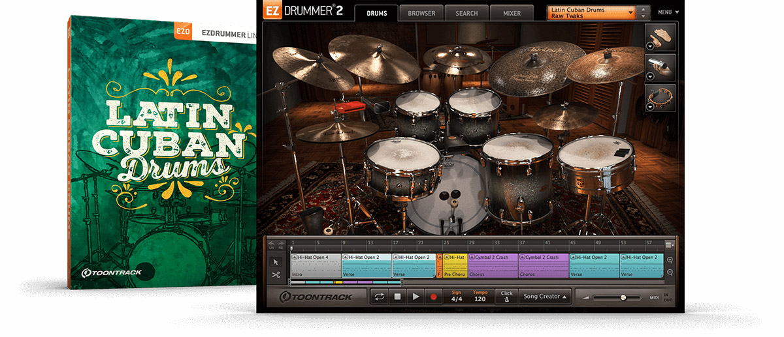This screenshot has height=337, width=784.
Task: Start recording with the red Record button
Action: click(433, 297)
